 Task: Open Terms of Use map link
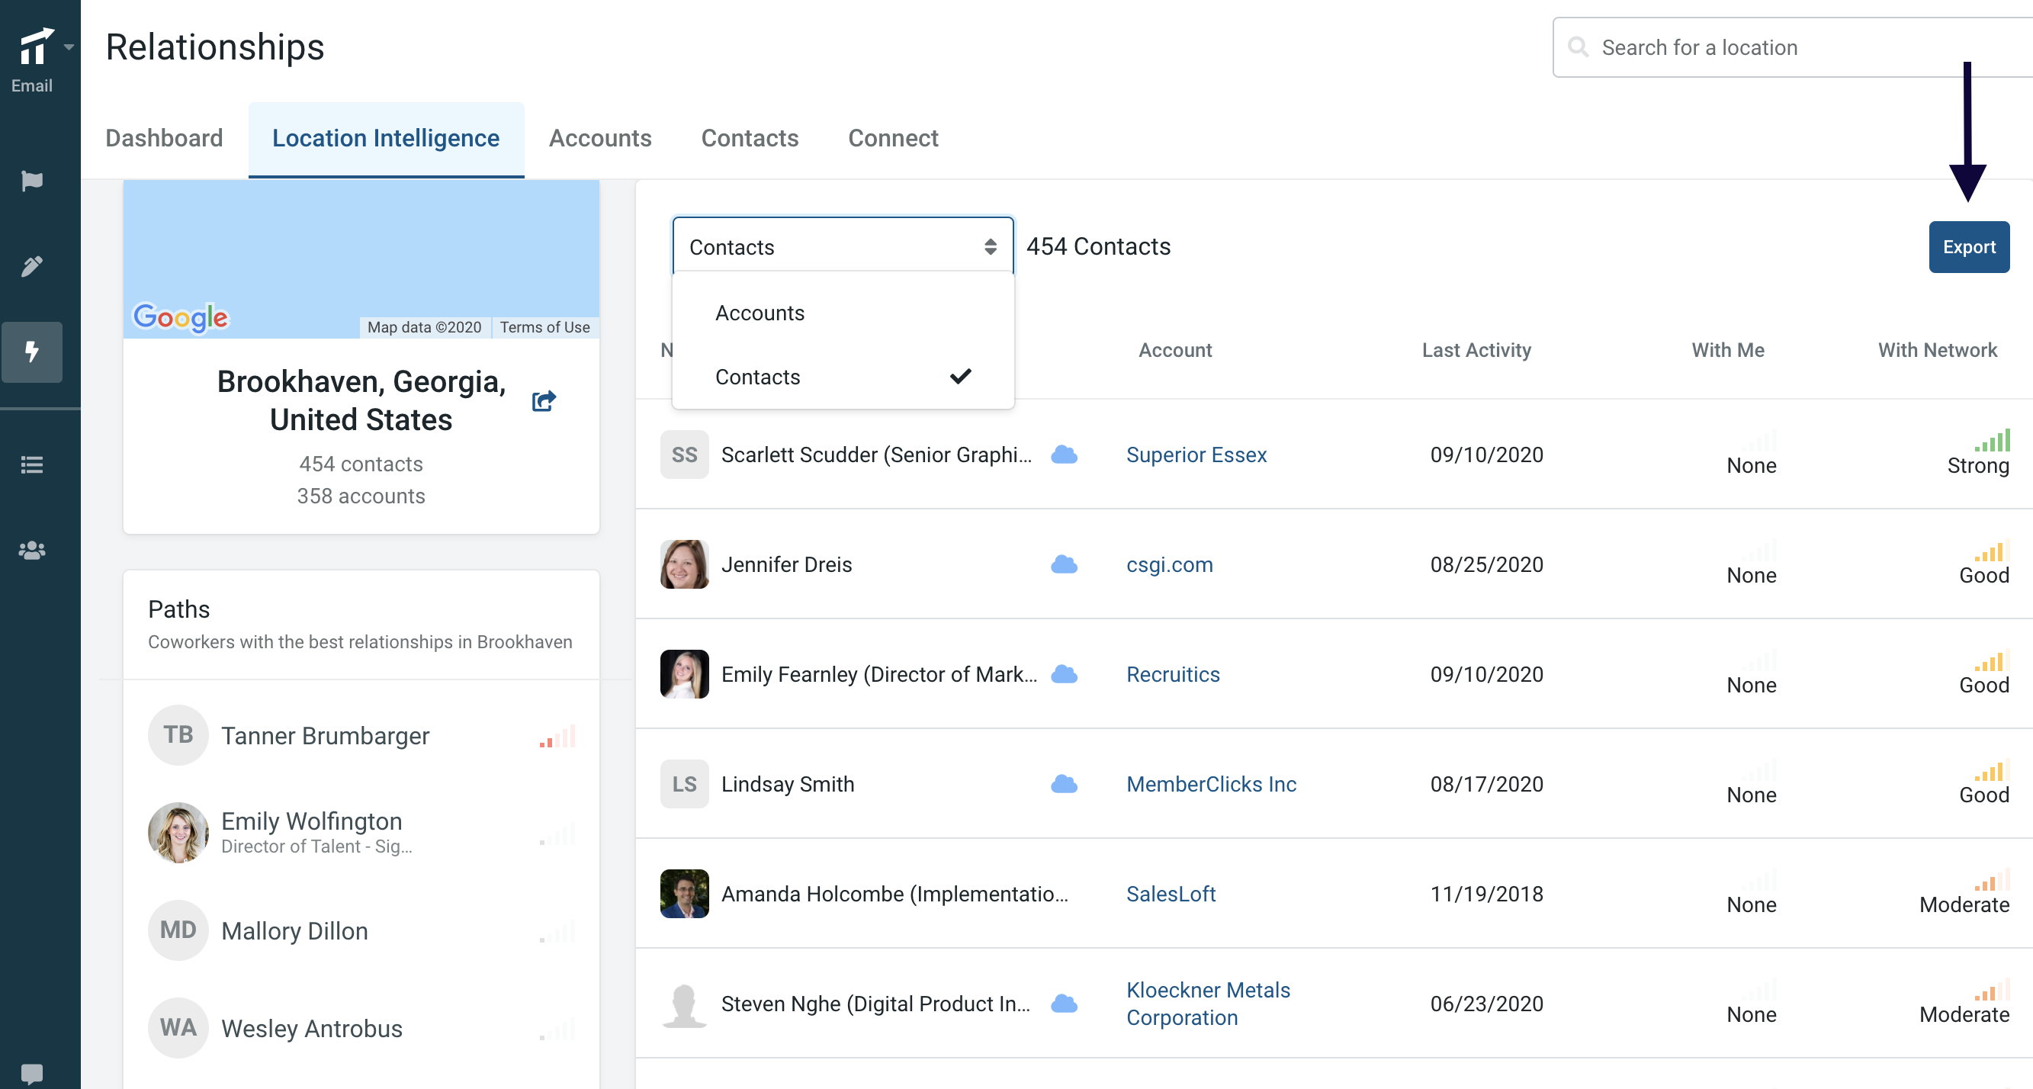click(x=544, y=326)
